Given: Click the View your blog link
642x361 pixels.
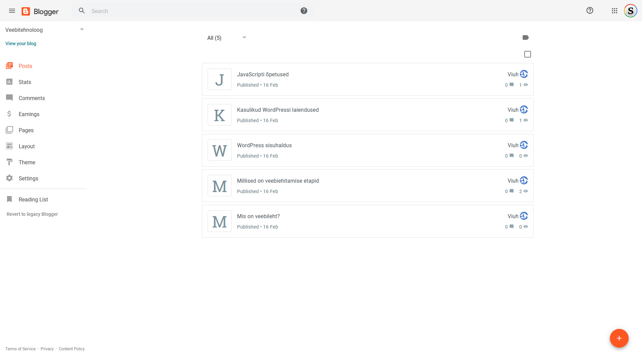Looking at the screenshot, I should point(21,43).
